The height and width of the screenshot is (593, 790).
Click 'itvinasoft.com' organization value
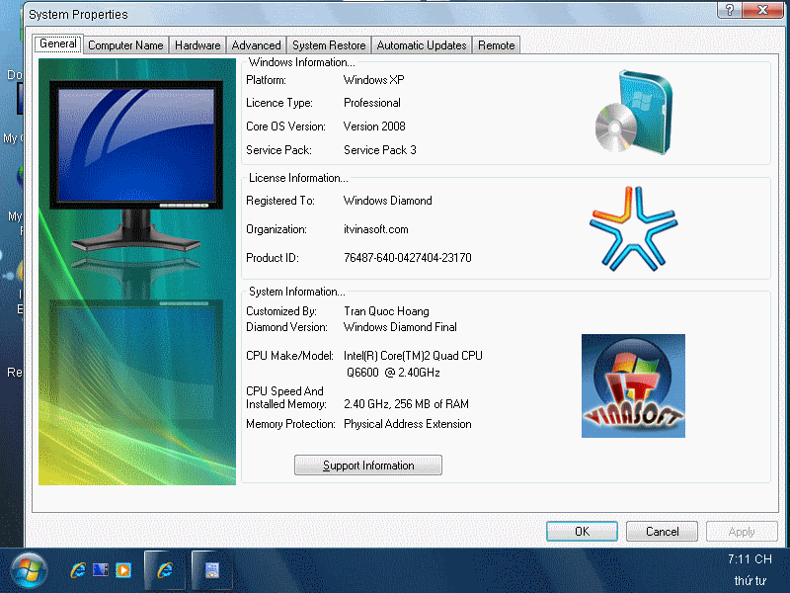(x=376, y=229)
